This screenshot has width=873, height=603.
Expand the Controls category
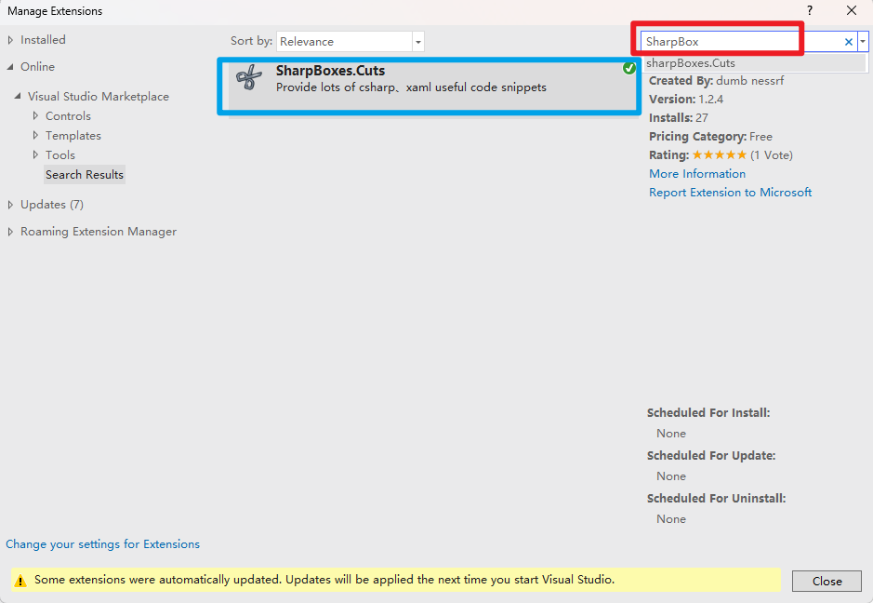[x=35, y=116]
